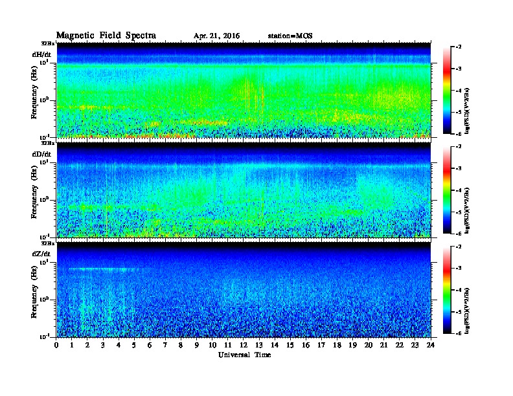Click hour 15 on the time axis
This screenshot has width=513, height=396.
click(290, 346)
